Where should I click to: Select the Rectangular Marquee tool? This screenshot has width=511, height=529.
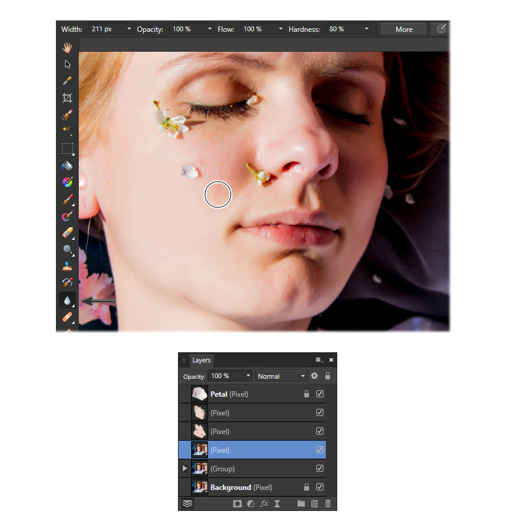coord(67,148)
